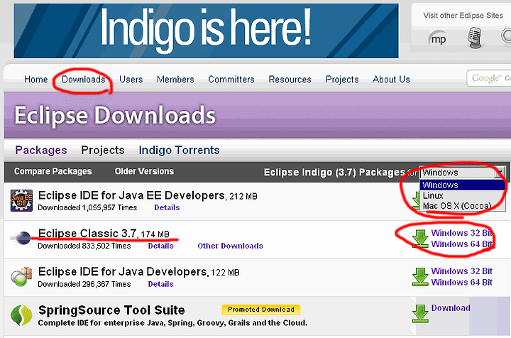Open Compare Packages link

[x=53, y=171]
